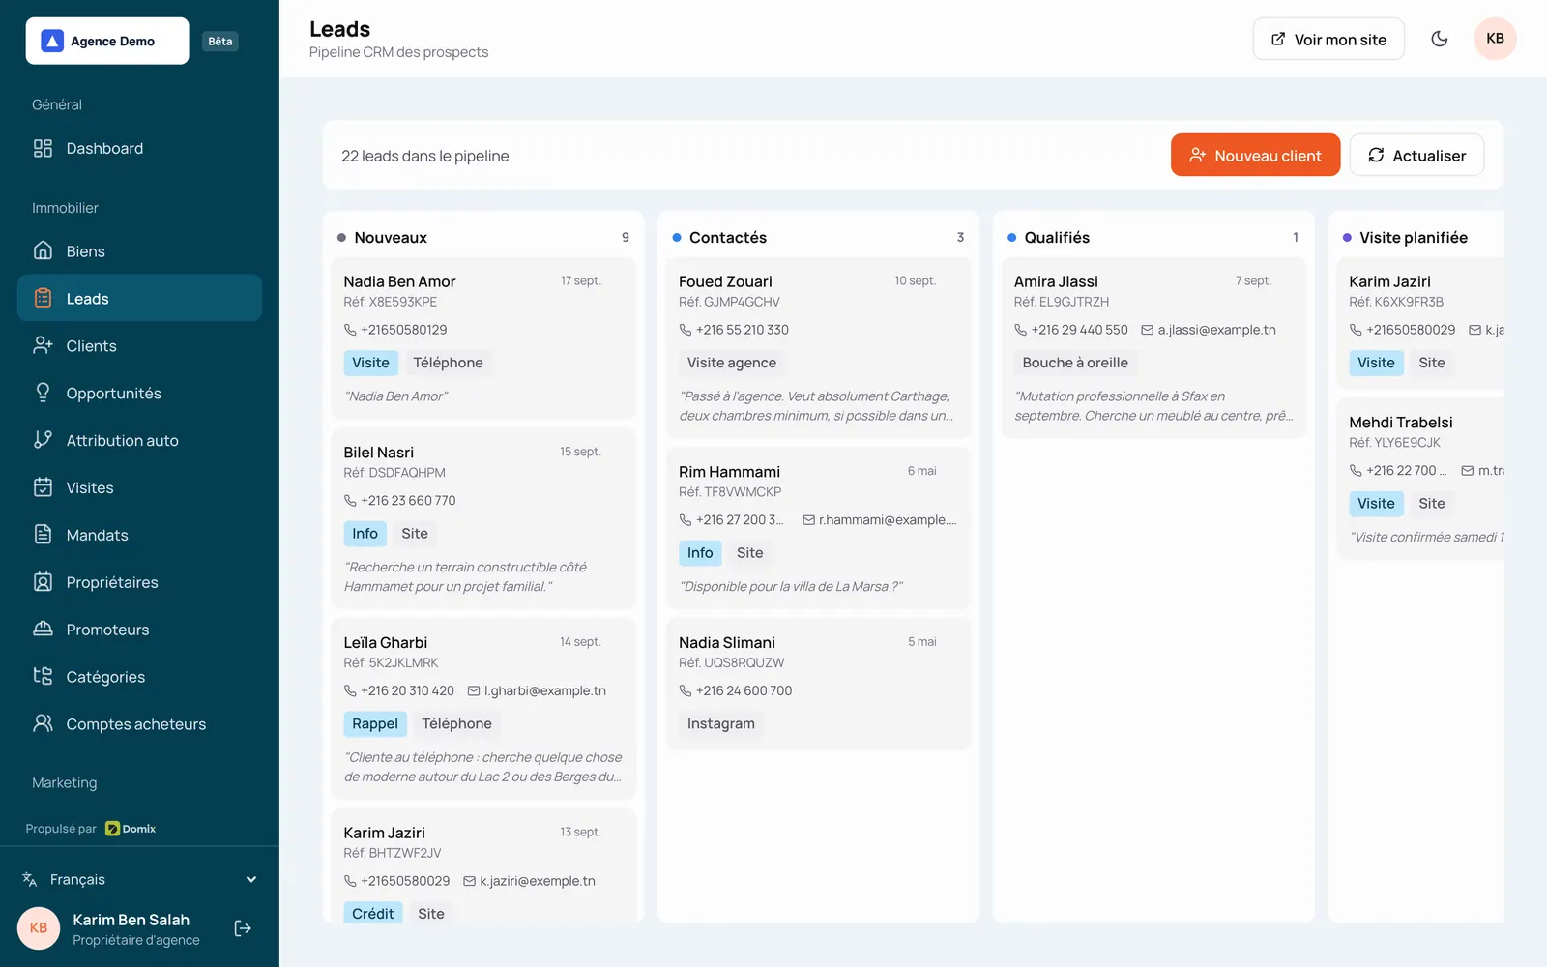Screen dimensions: 1547x967
Task: Open Visites via its calendar icon
Action: 43,487
